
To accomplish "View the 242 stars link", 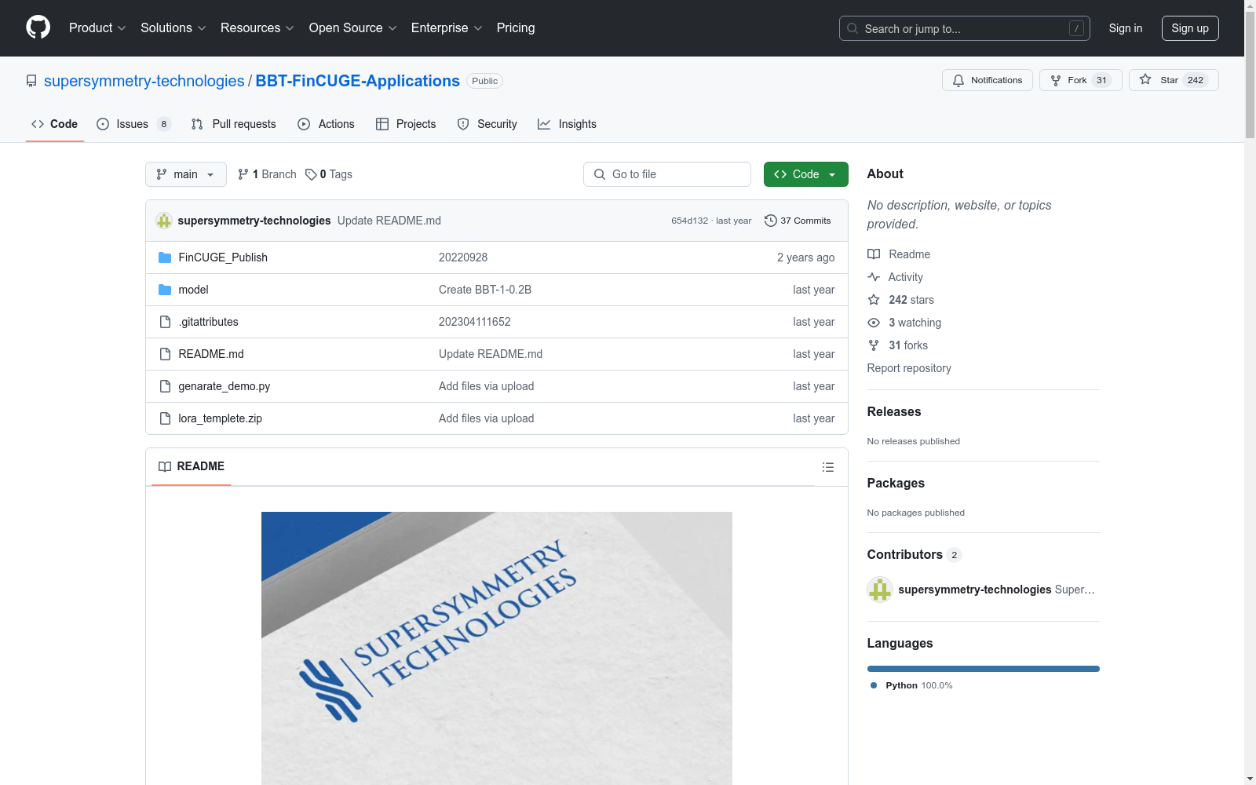I will tap(901, 300).
